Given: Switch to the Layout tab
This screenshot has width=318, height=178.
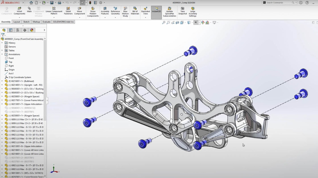Looking at the screenshot, I should coord(17,22).
